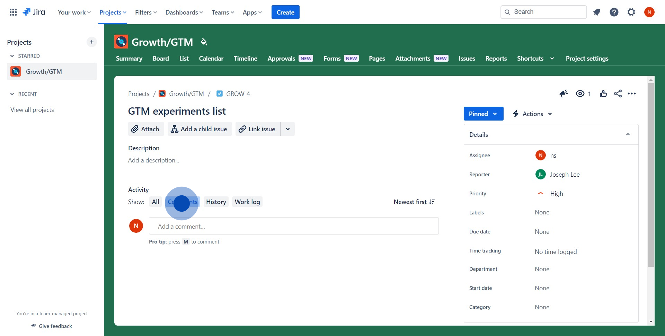
Task: Open Project settings
Action: (587, 59)
